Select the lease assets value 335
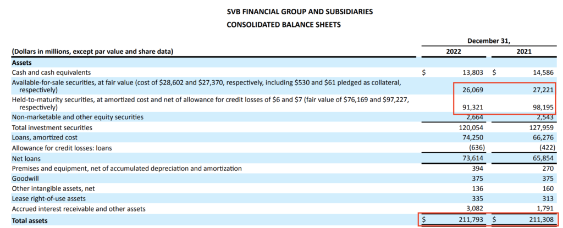This screenshot has width=563, height=228. click(x=478, y=198)
